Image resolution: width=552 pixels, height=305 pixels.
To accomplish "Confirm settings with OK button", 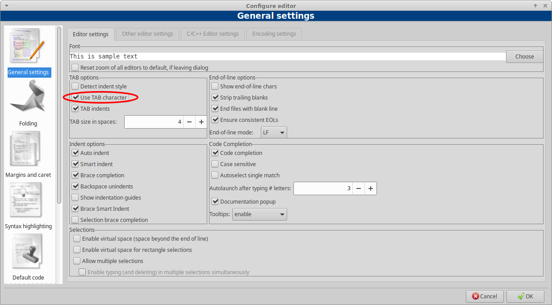I will click(x=525, y=296).
